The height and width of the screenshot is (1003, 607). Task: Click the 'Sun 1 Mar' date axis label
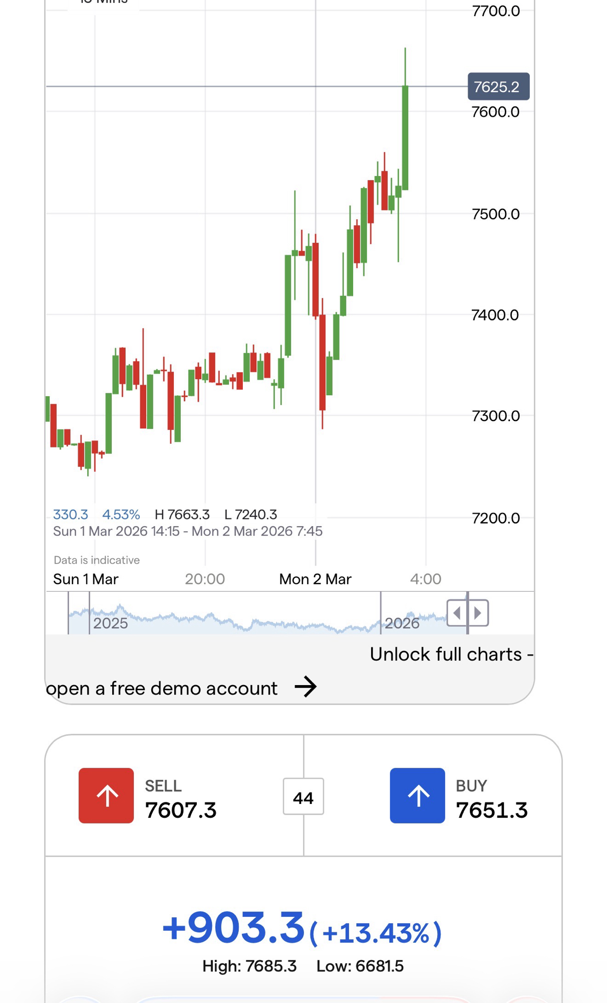point(86,579)
